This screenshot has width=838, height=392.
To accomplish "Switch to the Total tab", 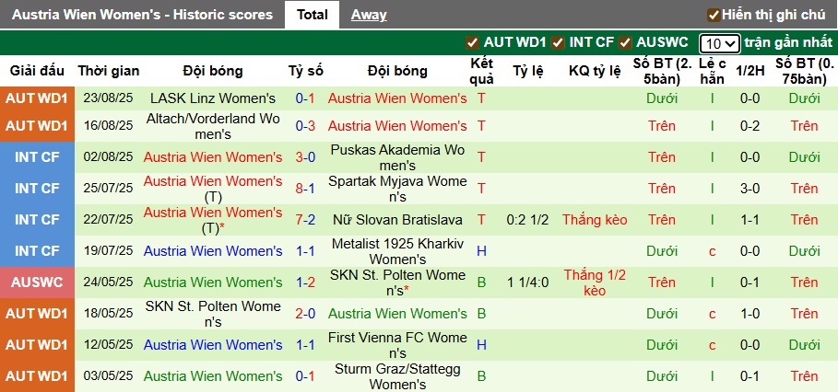I will [312, 15].
